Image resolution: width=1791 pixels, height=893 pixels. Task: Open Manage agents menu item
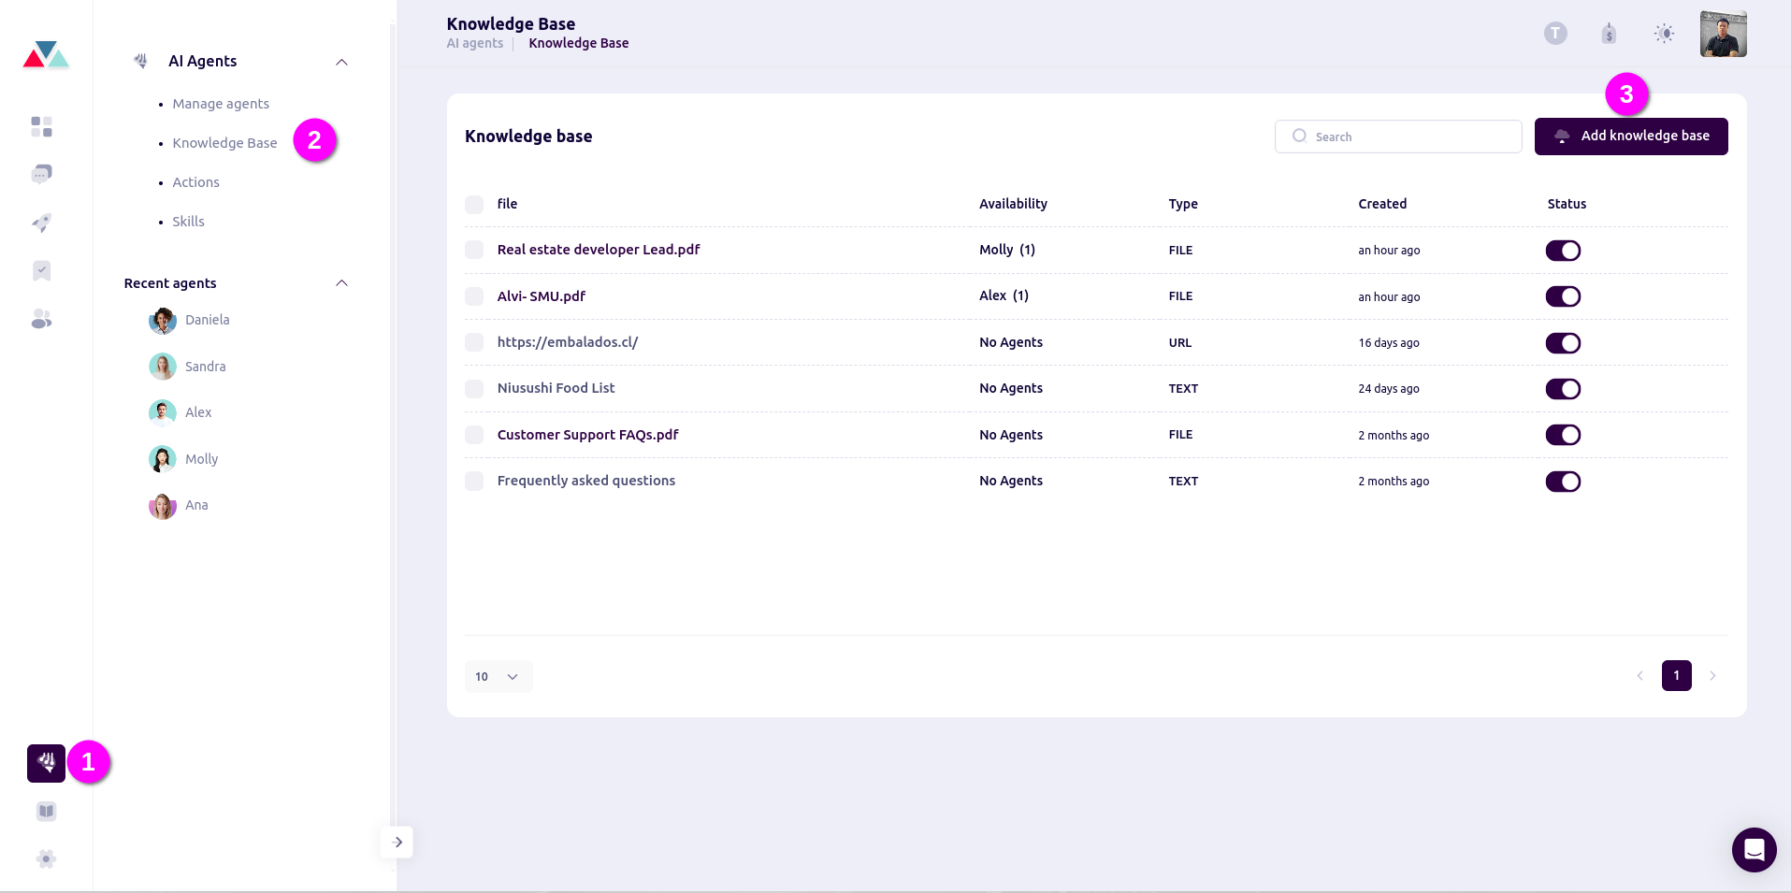[x=221, y=104]
